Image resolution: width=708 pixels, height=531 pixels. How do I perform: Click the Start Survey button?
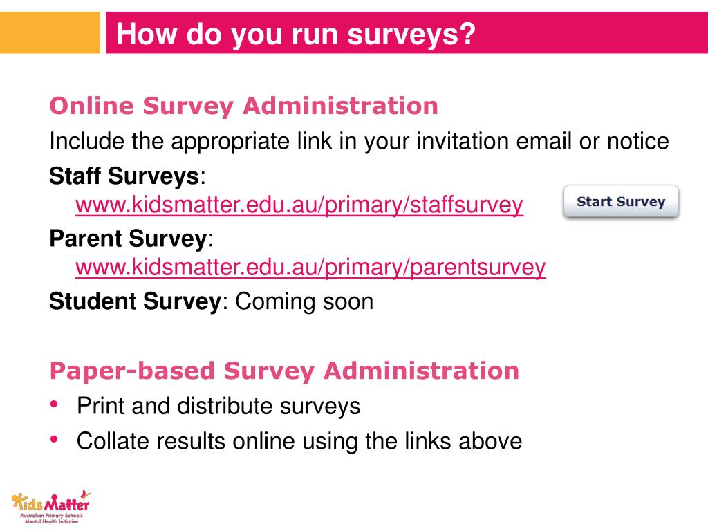[621, 201]
